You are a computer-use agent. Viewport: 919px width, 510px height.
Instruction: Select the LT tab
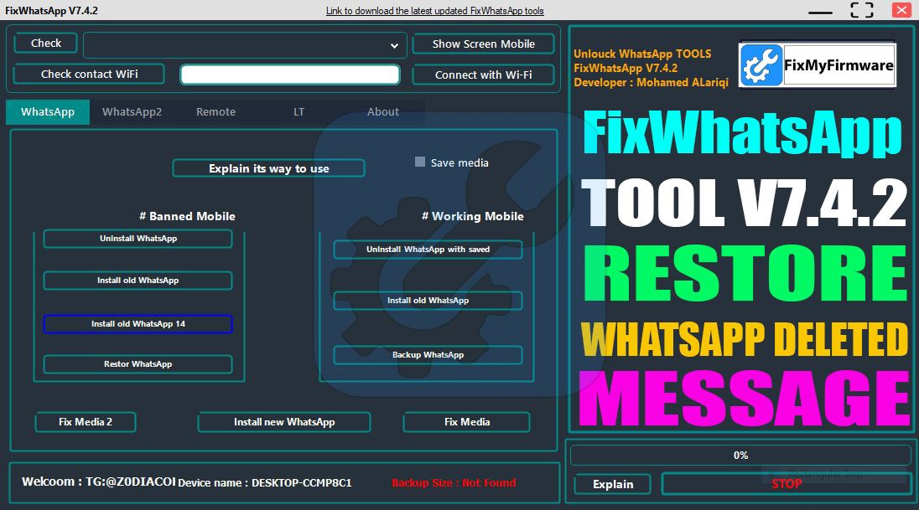(299, 112)
